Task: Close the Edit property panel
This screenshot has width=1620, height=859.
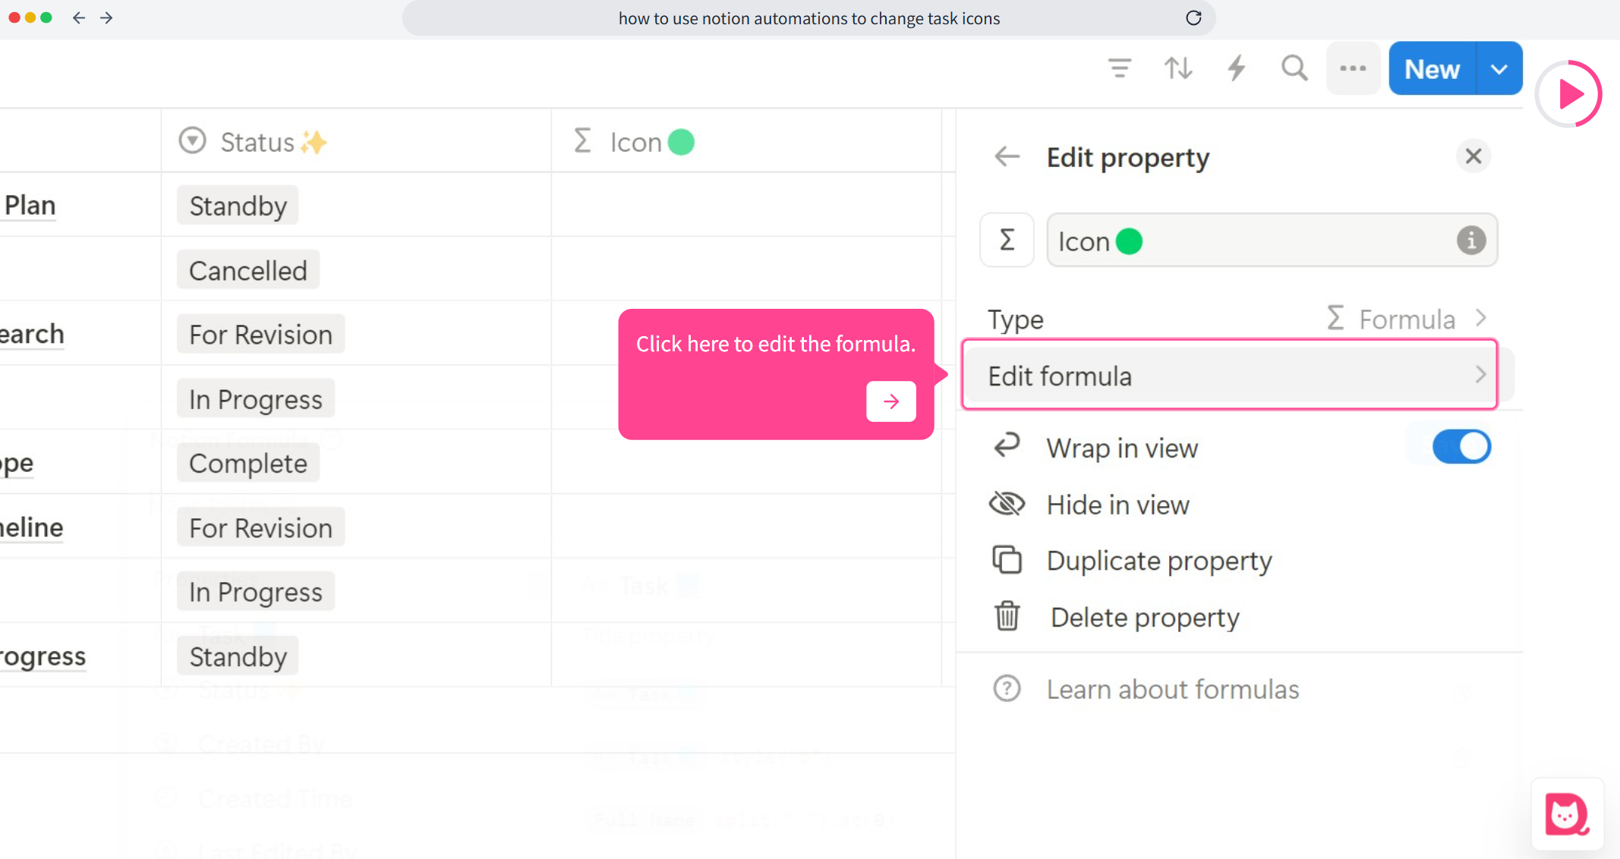Action: tap(1473, 156)
